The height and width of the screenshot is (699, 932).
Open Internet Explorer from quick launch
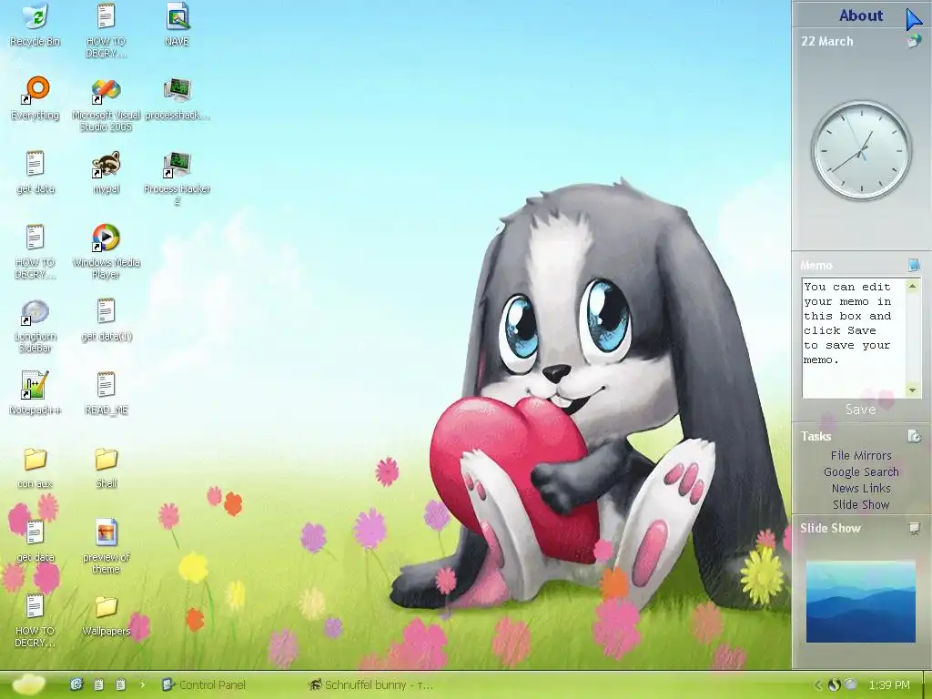[76, 684]
